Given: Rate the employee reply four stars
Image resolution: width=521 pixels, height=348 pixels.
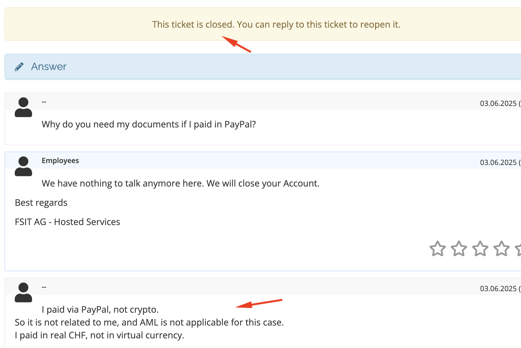Looking at the screenshot, I should 501,248.
